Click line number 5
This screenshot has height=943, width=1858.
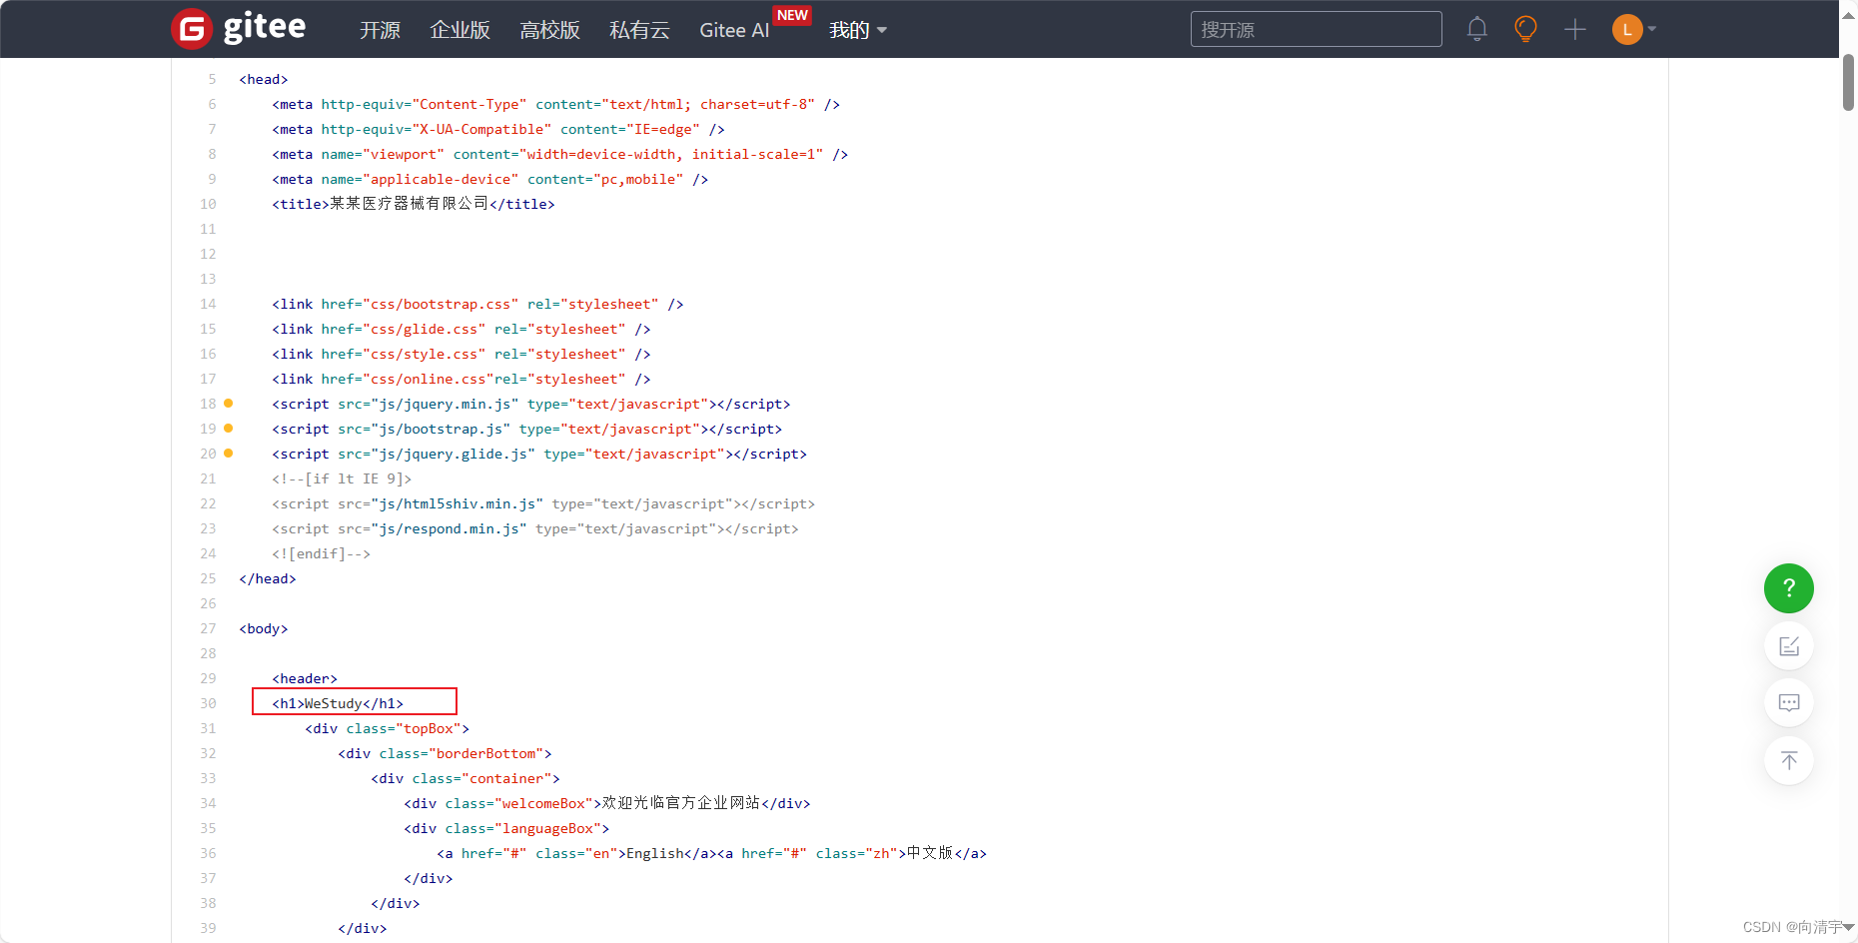point(212,79)
